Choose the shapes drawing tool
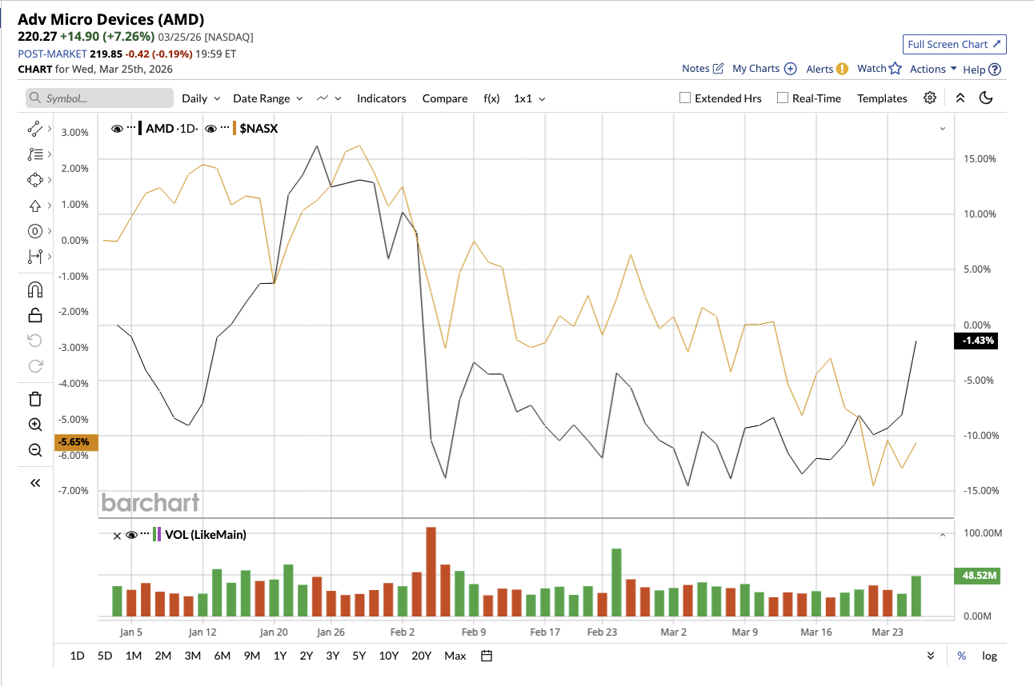The image size is (1034, 686). (x=34, y=180)
